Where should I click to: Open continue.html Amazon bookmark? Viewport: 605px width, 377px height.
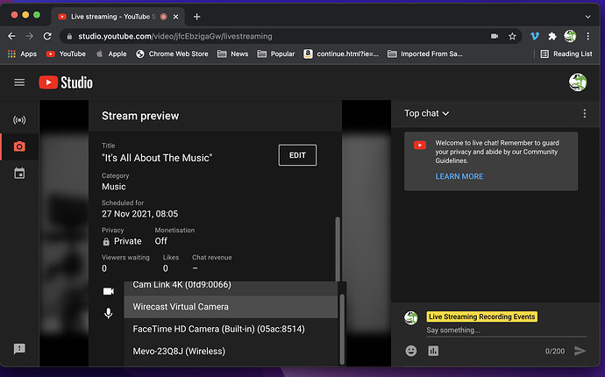tap(341, 54)
